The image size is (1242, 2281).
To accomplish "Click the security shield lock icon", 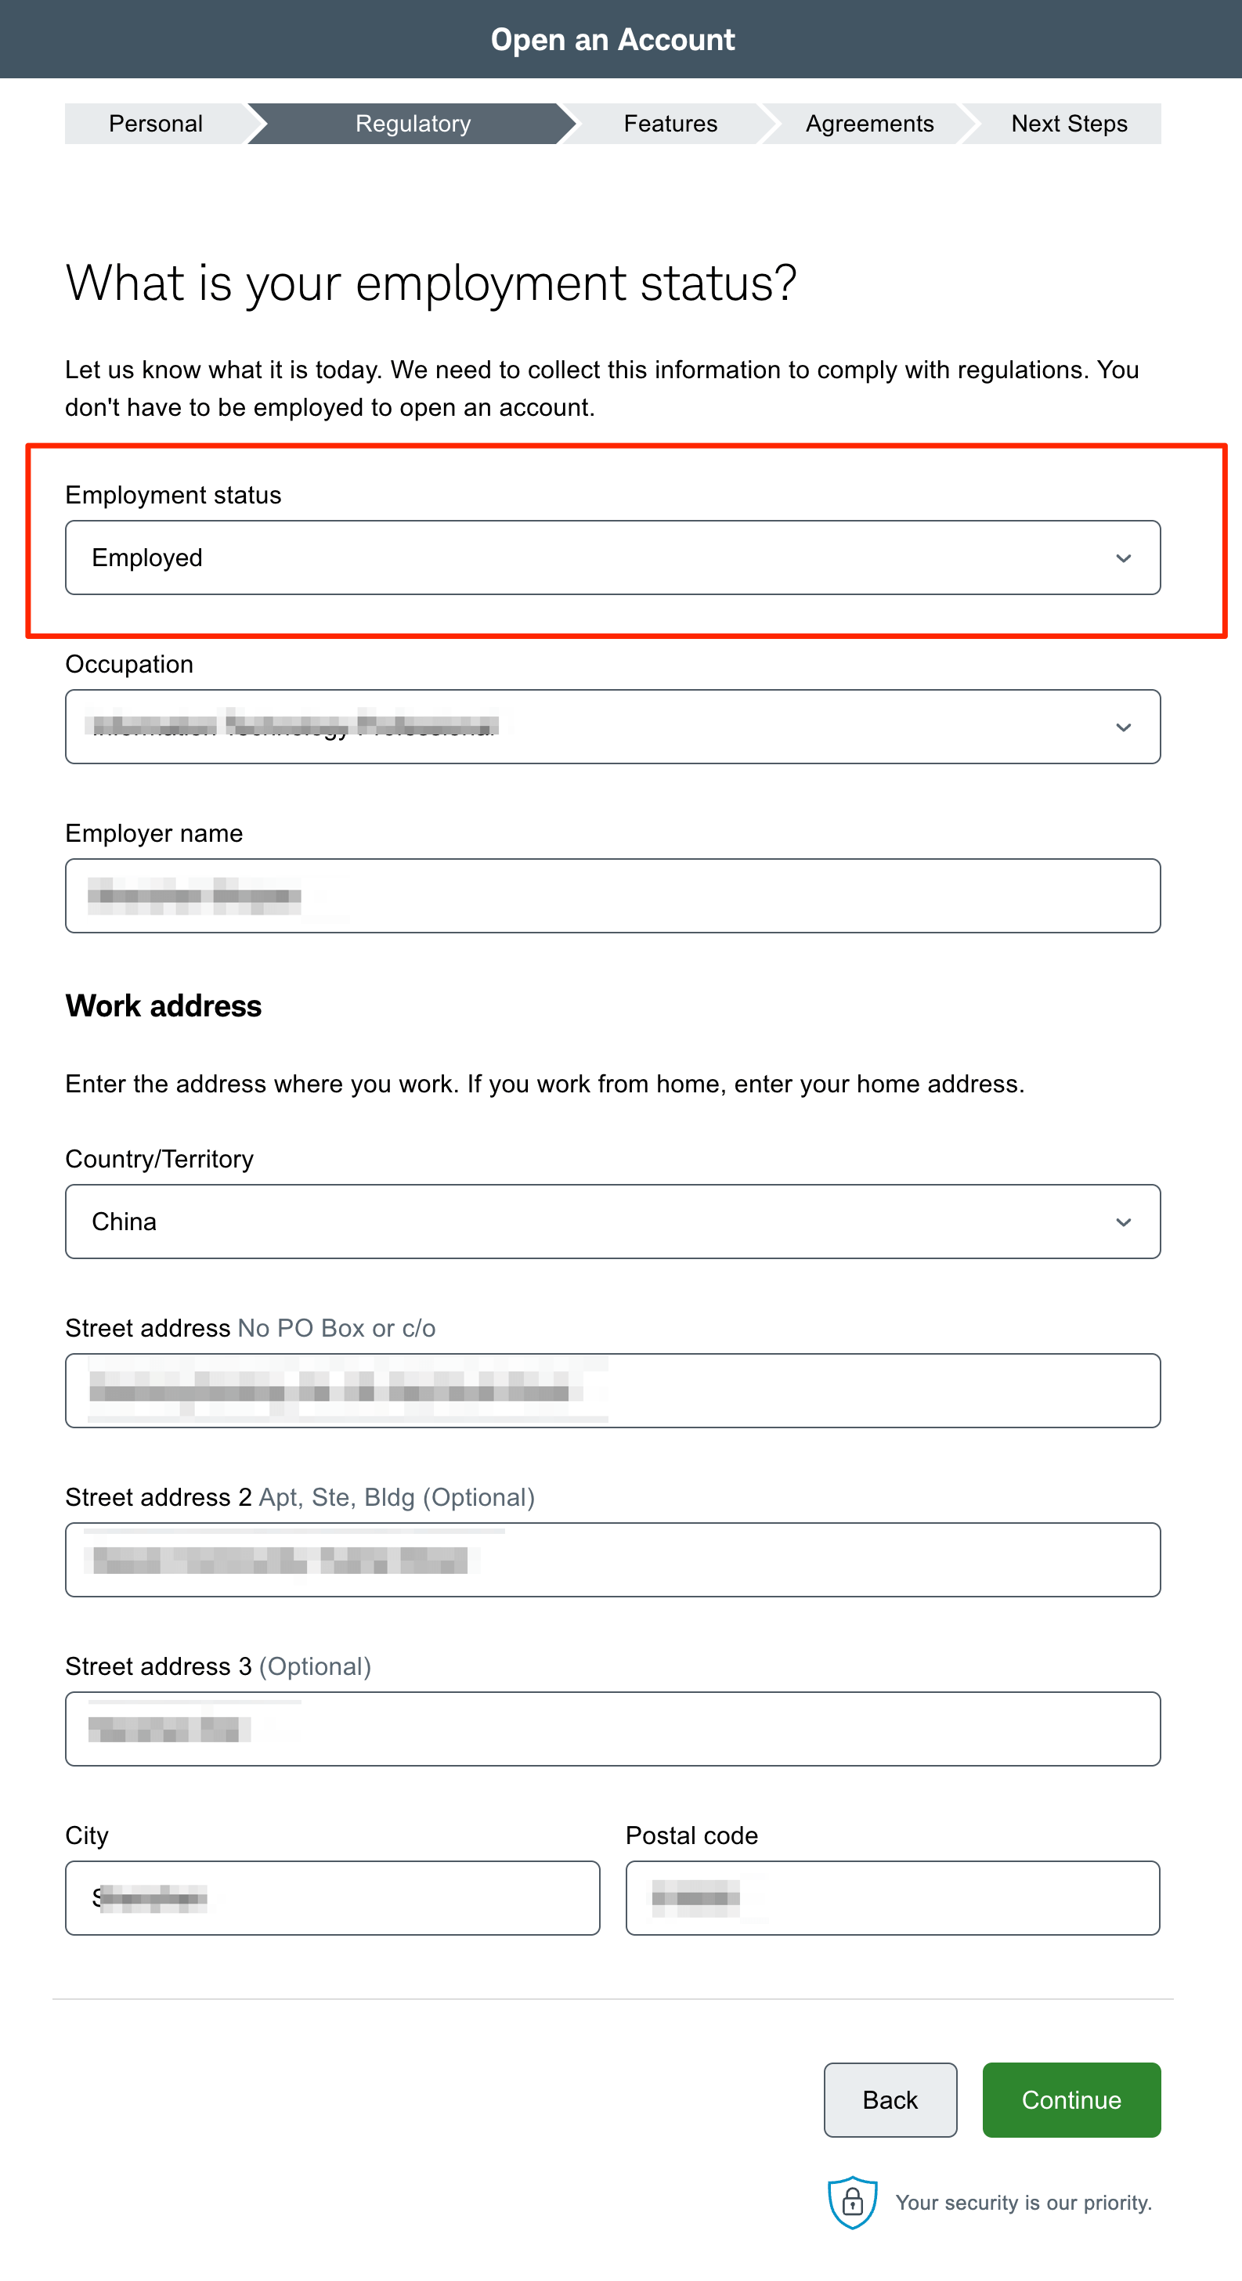I will (x=851, y=2201).
